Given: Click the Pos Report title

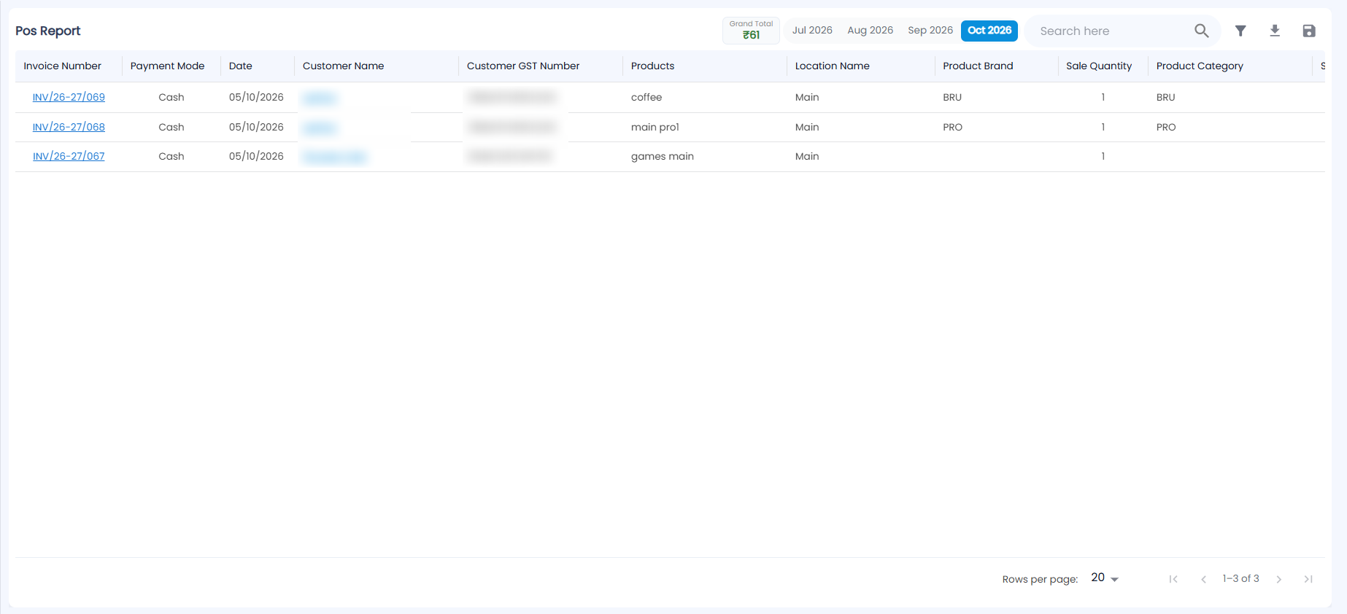Looking at the screenshot, I should (48, 31).
